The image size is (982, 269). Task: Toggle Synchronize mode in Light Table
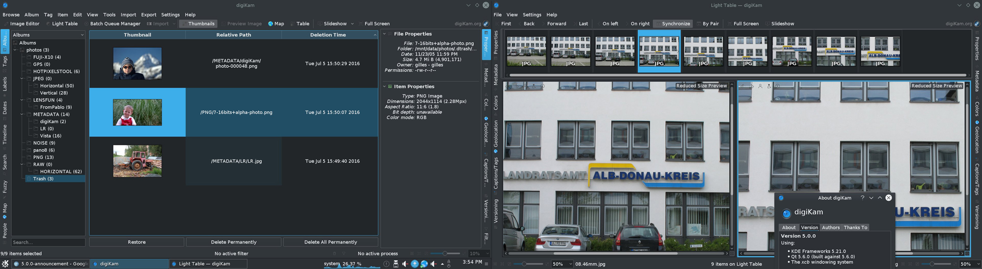coord(673,24)
